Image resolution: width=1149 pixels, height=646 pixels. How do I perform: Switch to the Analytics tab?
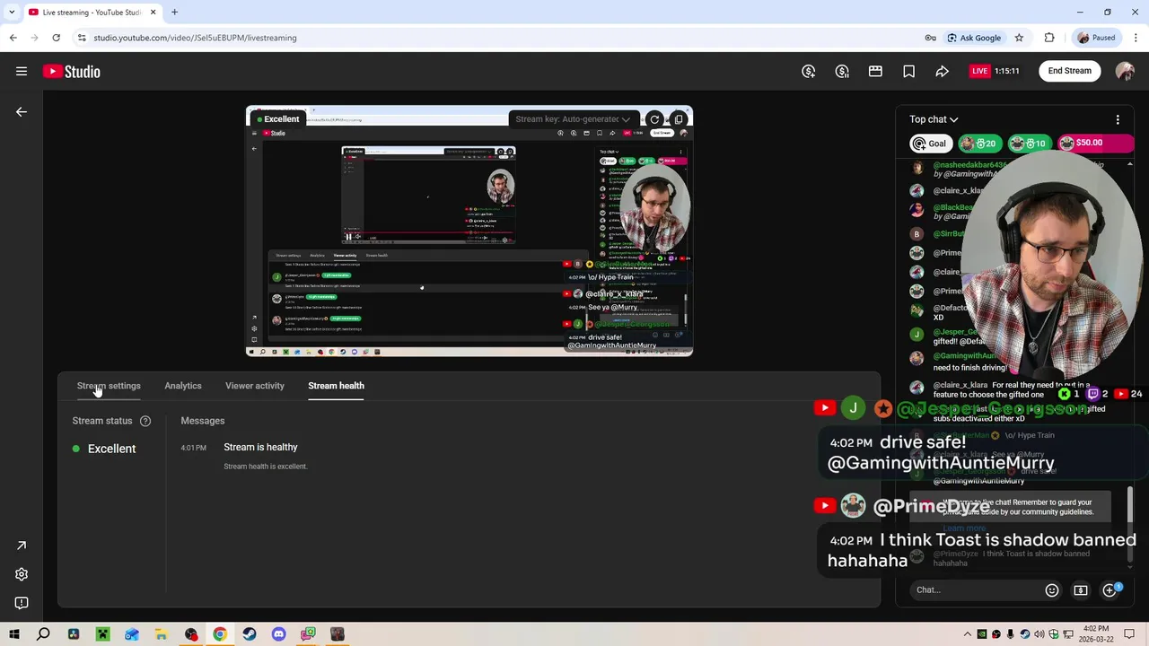tap(183, 386)
